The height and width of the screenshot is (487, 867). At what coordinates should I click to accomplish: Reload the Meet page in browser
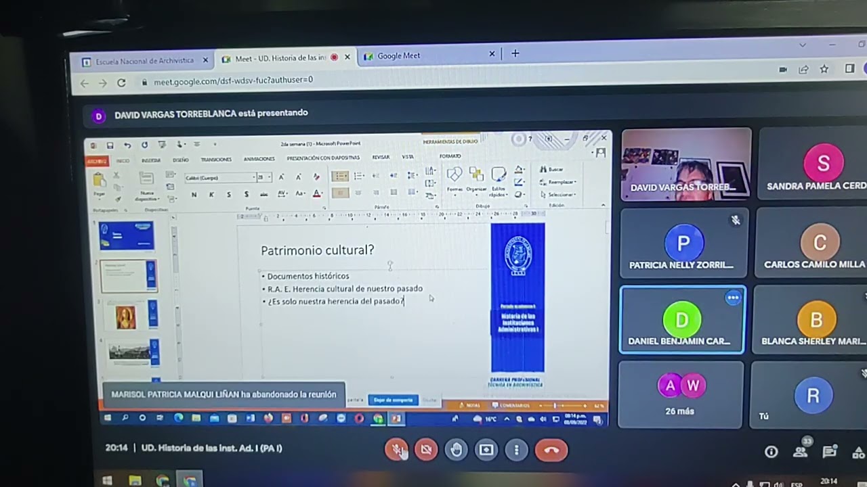coord(121,83)
